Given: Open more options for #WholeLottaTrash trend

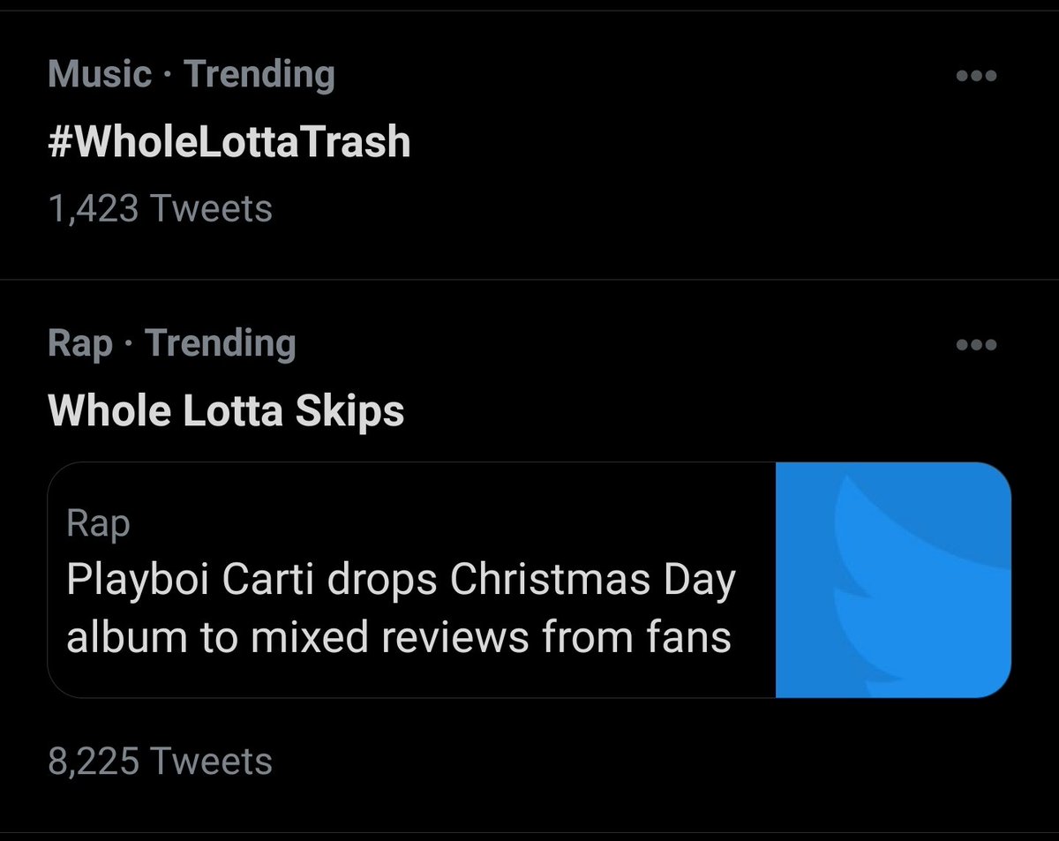Looking at the screenshot, I should 976,76.
